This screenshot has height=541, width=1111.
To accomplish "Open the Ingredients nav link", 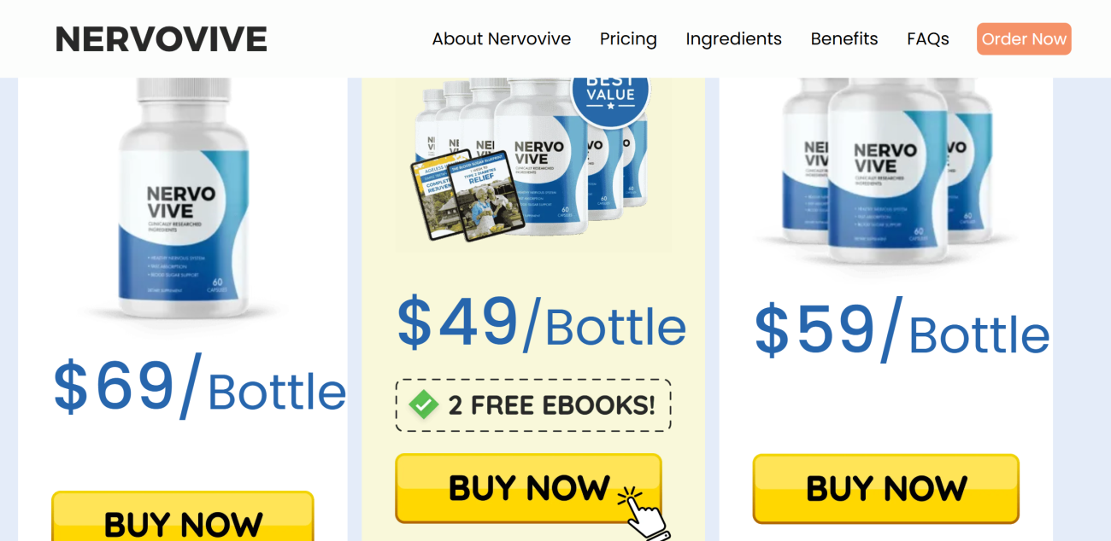I will coord(733,39).
